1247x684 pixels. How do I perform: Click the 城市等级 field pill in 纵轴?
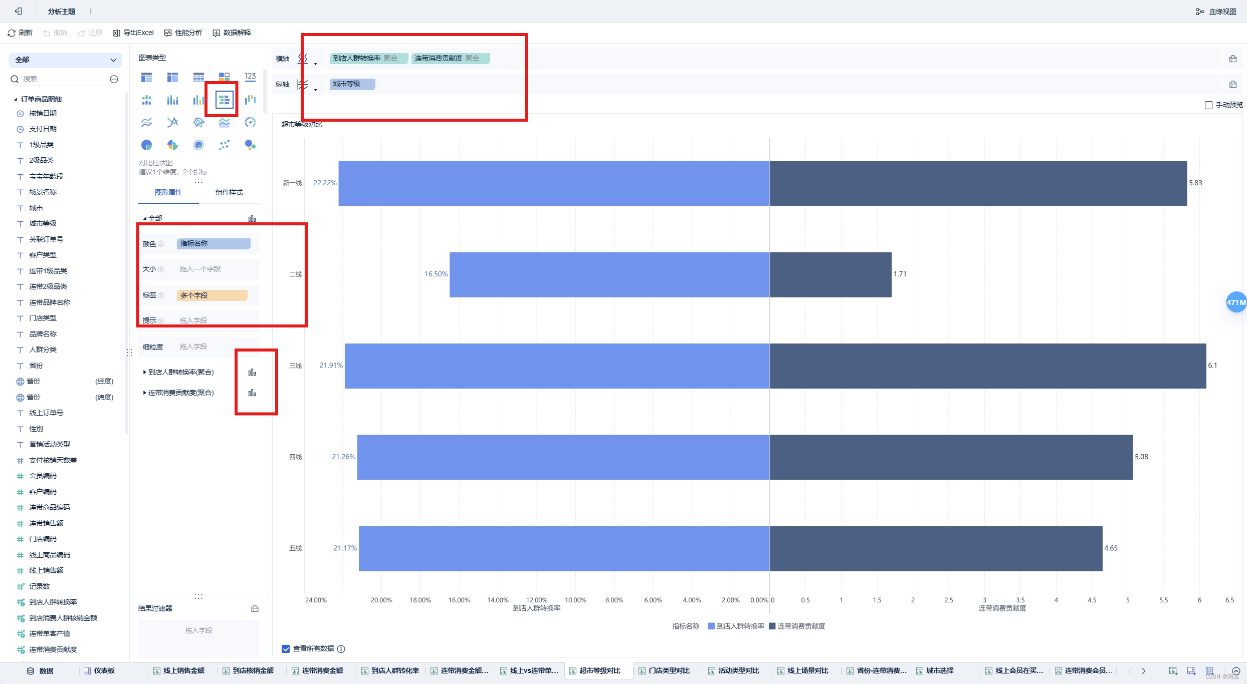352,84
